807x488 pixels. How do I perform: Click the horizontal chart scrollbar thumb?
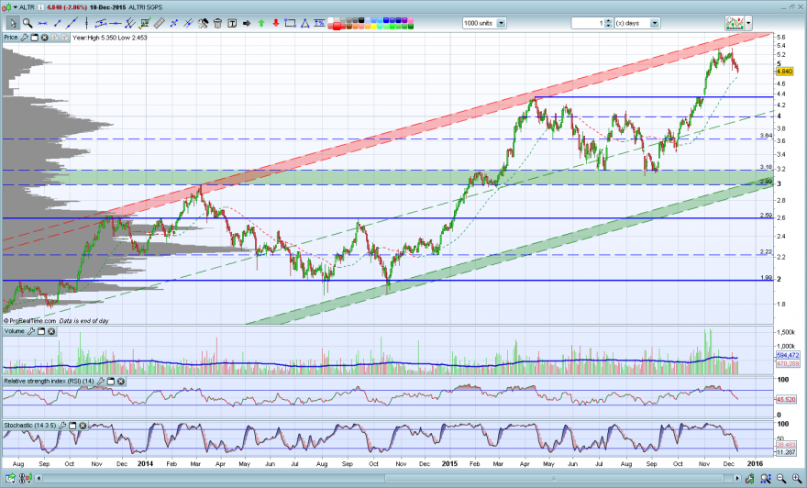554,479
